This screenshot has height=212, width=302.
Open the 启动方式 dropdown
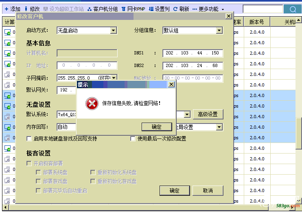(114, 30)
